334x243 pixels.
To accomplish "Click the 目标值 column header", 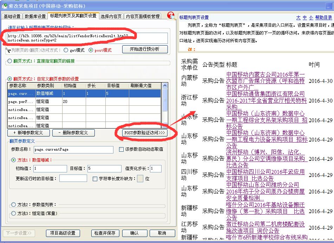I will (117, 86).
